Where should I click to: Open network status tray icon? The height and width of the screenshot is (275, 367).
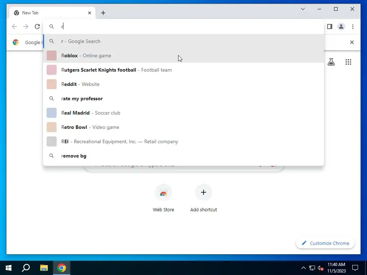tap(312, 268)
